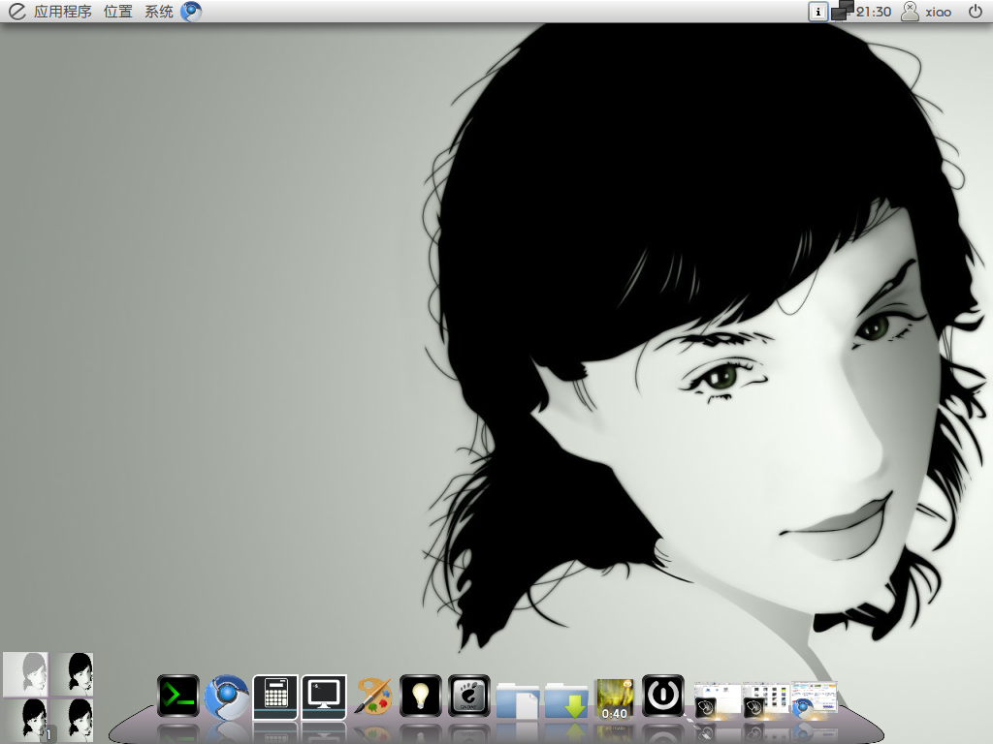Screen dimensions: 993x744
Task: Open the 系统 system menu
Action: point(158,12)
